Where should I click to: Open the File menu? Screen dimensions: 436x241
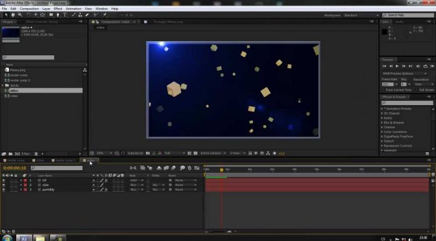point(4,9)
